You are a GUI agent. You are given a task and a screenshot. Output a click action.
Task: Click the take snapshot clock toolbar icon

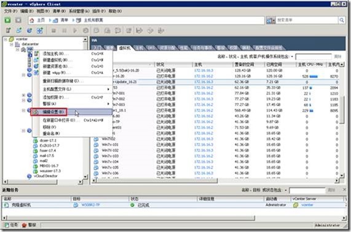[x=97, y=31]
